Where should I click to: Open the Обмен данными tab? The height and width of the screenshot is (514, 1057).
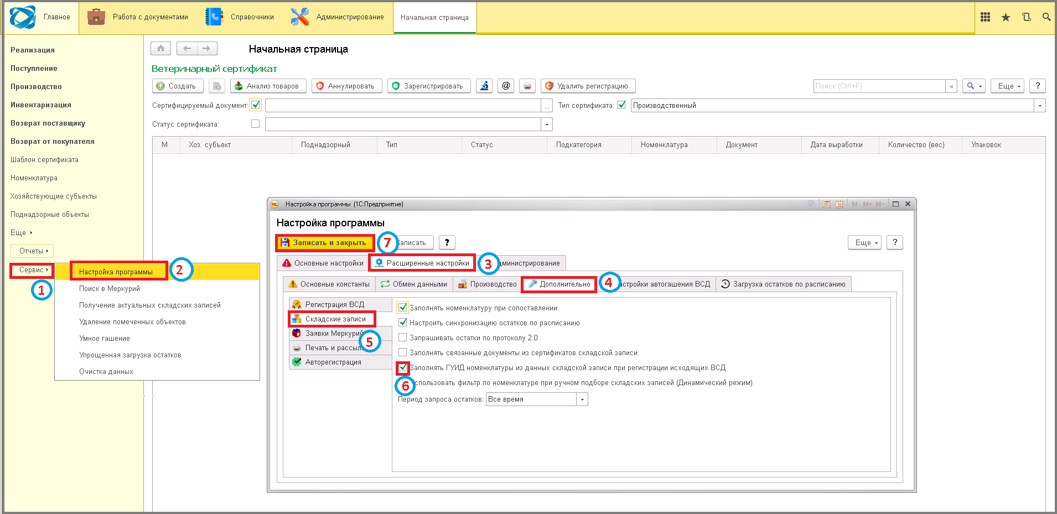pyautogui.click(x=414, y=284)
